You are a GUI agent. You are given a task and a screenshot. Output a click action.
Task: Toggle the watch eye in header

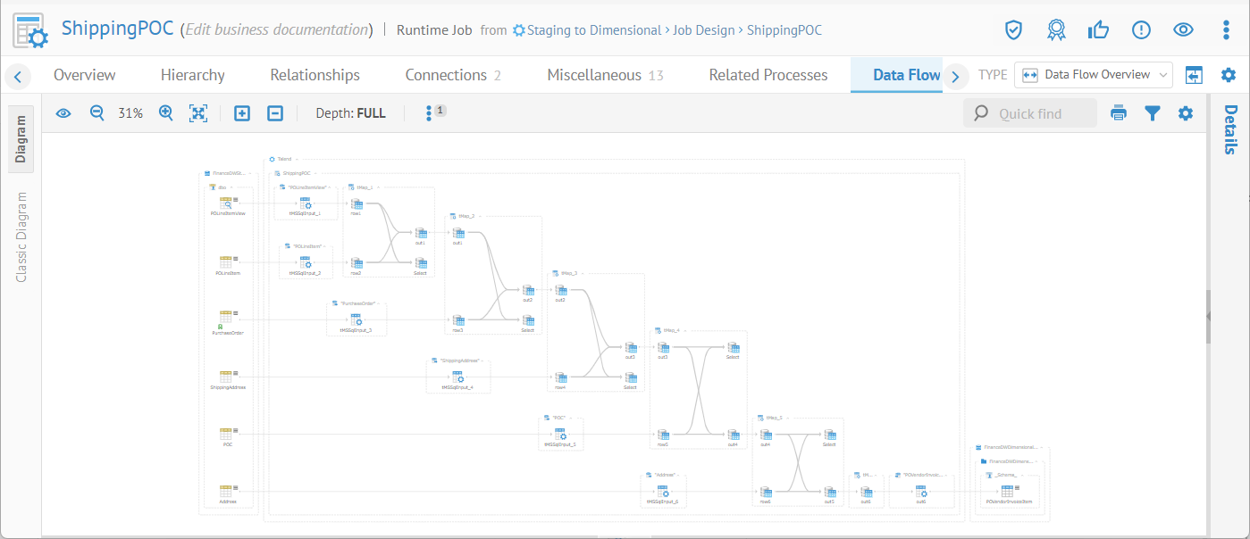[x=1183, y=30]
